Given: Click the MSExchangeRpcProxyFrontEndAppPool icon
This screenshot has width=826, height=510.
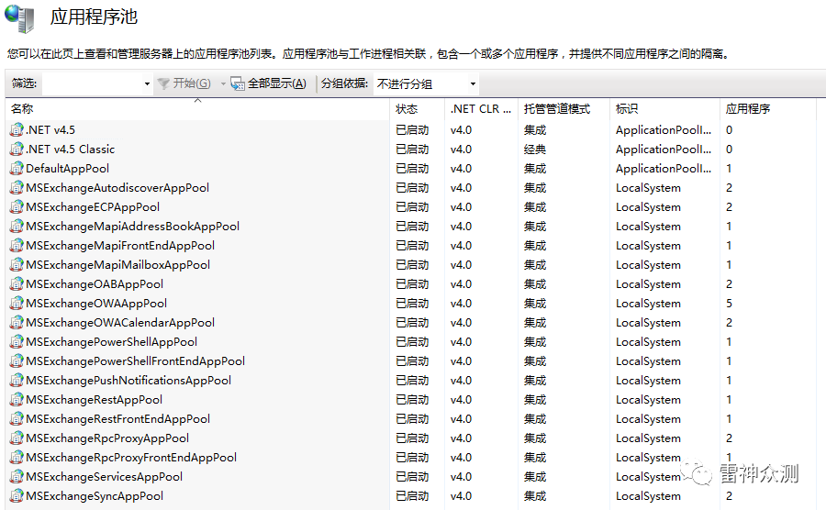Looking at the screenshot, I should (17, 458).
